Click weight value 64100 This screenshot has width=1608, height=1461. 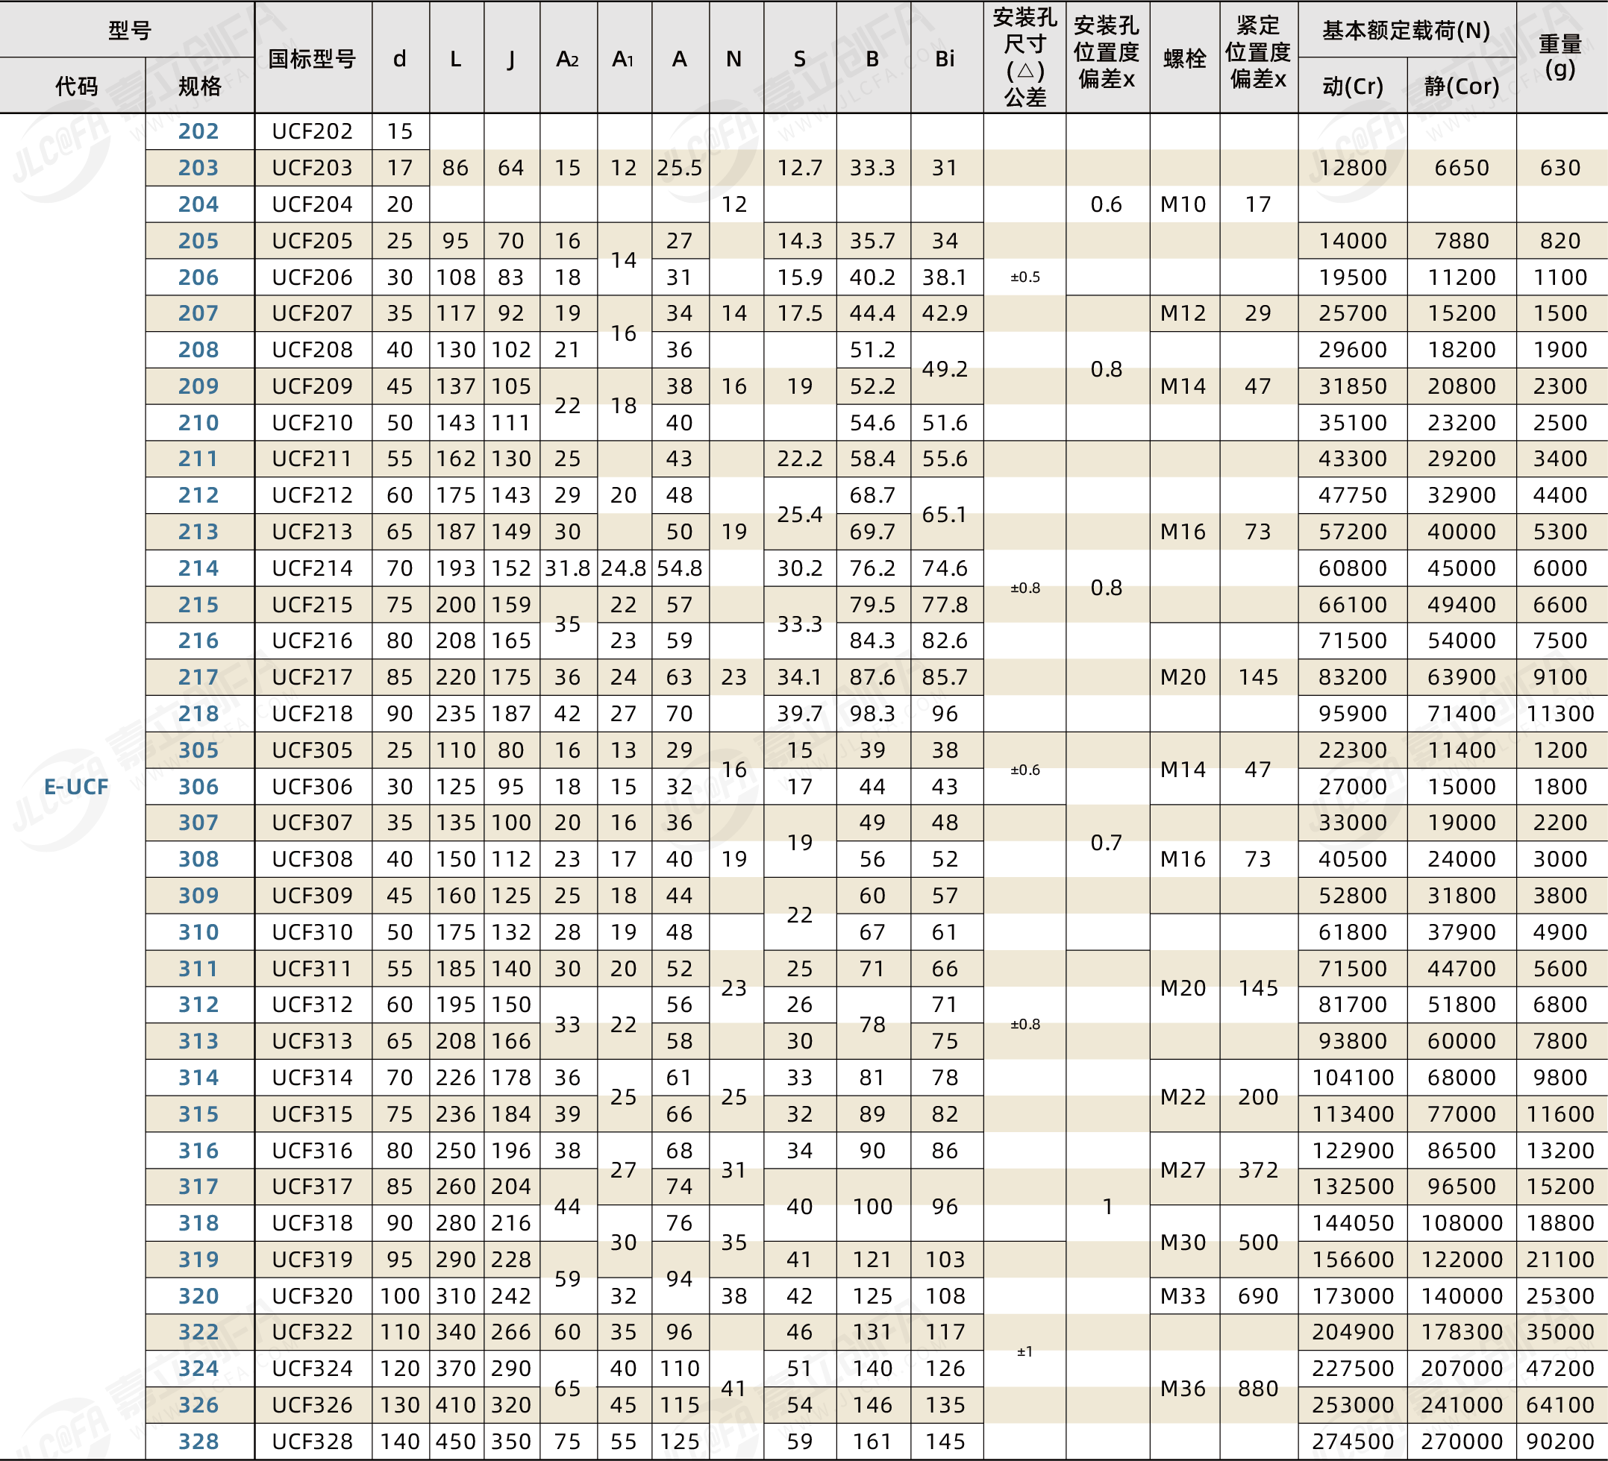click(1560, 1405)
